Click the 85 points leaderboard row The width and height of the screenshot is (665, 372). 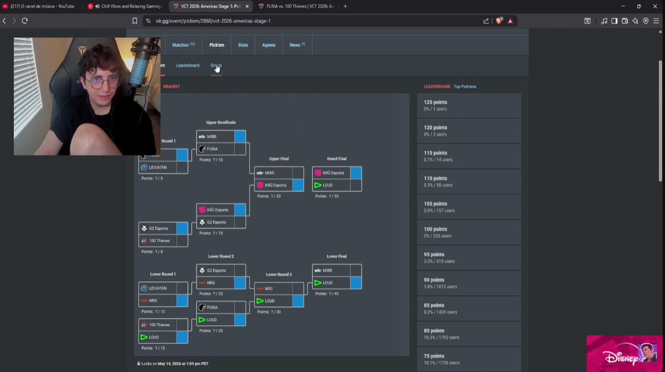coord(469,309)
